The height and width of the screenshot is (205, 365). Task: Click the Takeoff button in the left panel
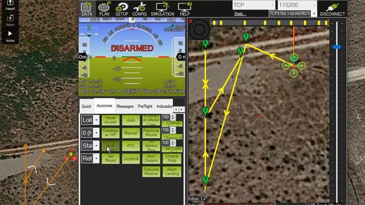point(10,5)
